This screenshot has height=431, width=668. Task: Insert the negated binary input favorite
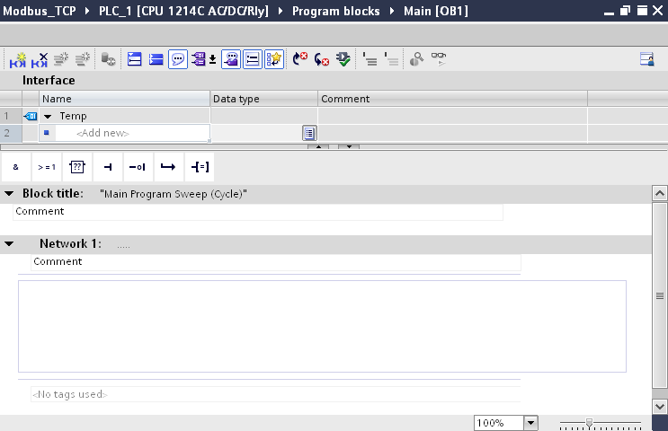[138, 167]
